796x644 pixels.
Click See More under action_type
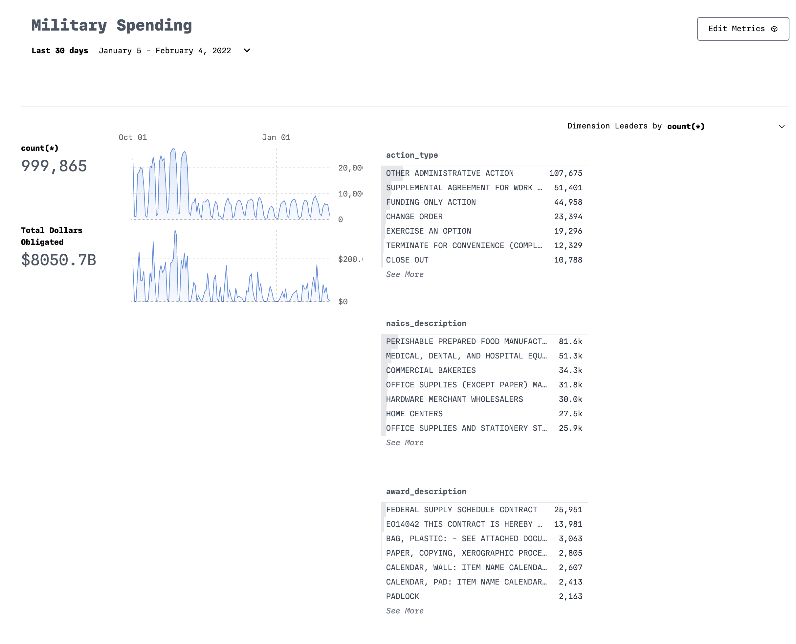pyautogui.click(x=405, y=274)
